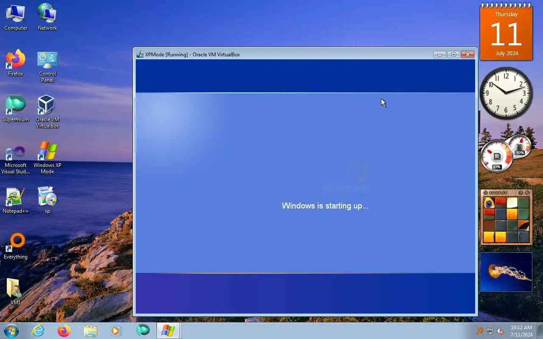Switch to XPMode VirtualBox taskbar button

168,331
